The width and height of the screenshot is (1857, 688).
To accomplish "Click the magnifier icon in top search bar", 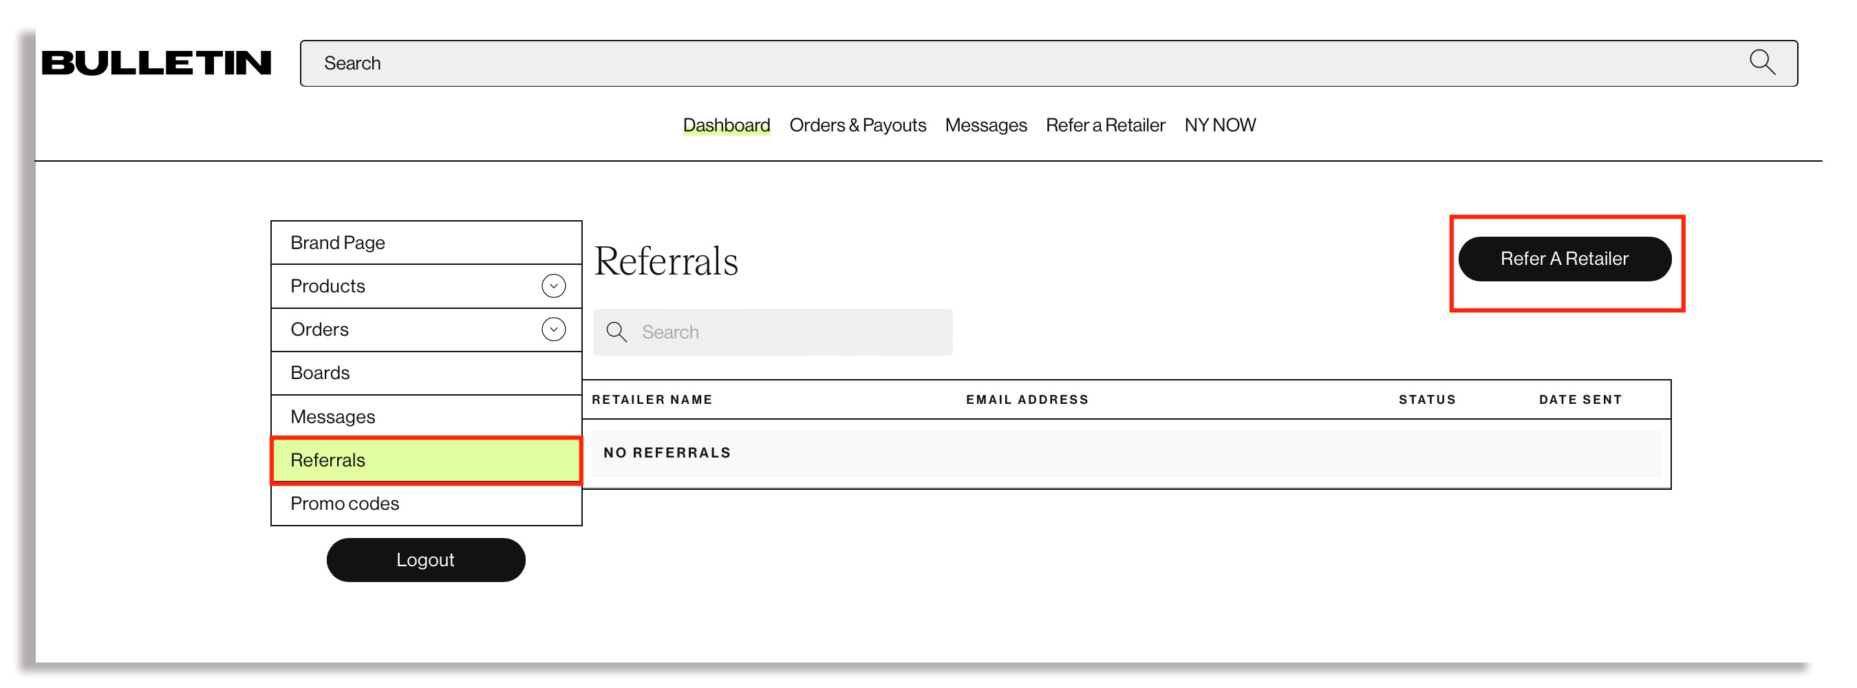I will click(1761, 63).
